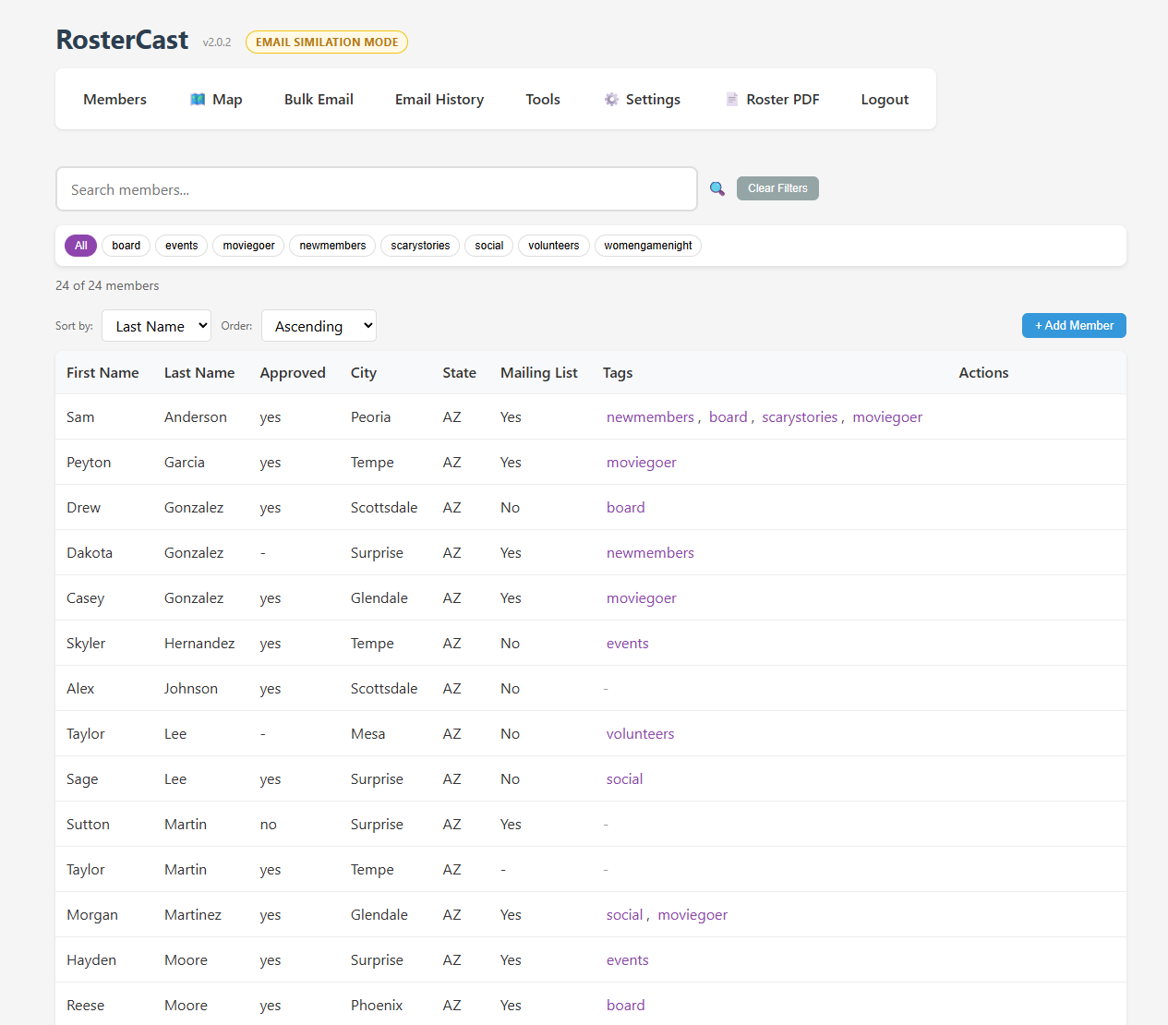
Task: Click the newmembers tag in Sam Anderson's row
Action: click(650, 417)
